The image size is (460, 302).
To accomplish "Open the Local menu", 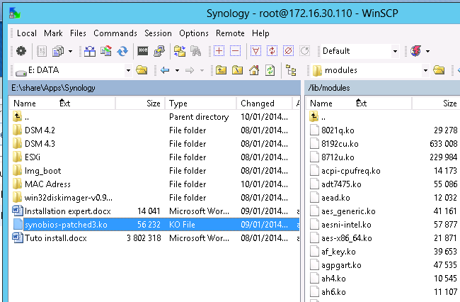I will (x=27, y=33).
